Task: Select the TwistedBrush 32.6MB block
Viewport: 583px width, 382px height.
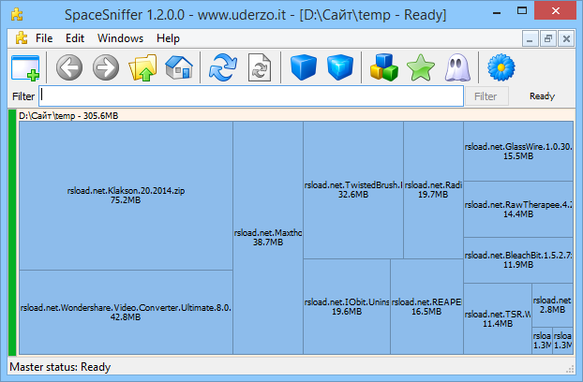Action: tap(353, 190)
